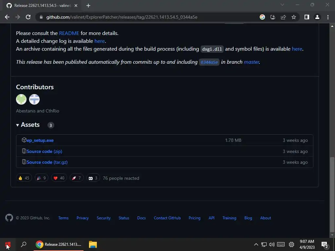335x251 pixels.
Task: Click the rocket reaction 7
Action: [x=77, y=178]
